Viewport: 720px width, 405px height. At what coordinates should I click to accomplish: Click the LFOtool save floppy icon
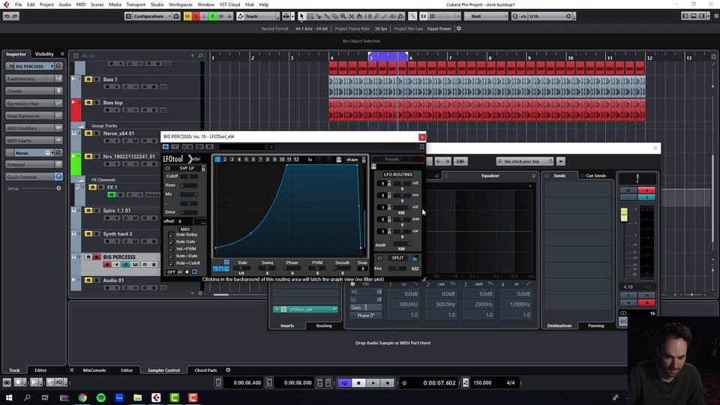[338, 159]
